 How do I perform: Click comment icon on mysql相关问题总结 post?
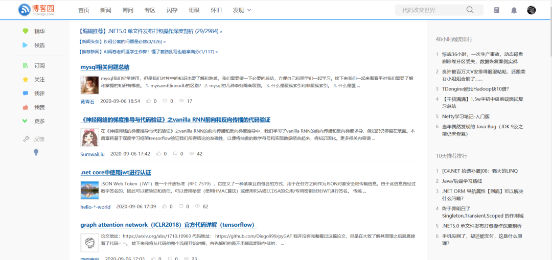[x=165, y=101]
